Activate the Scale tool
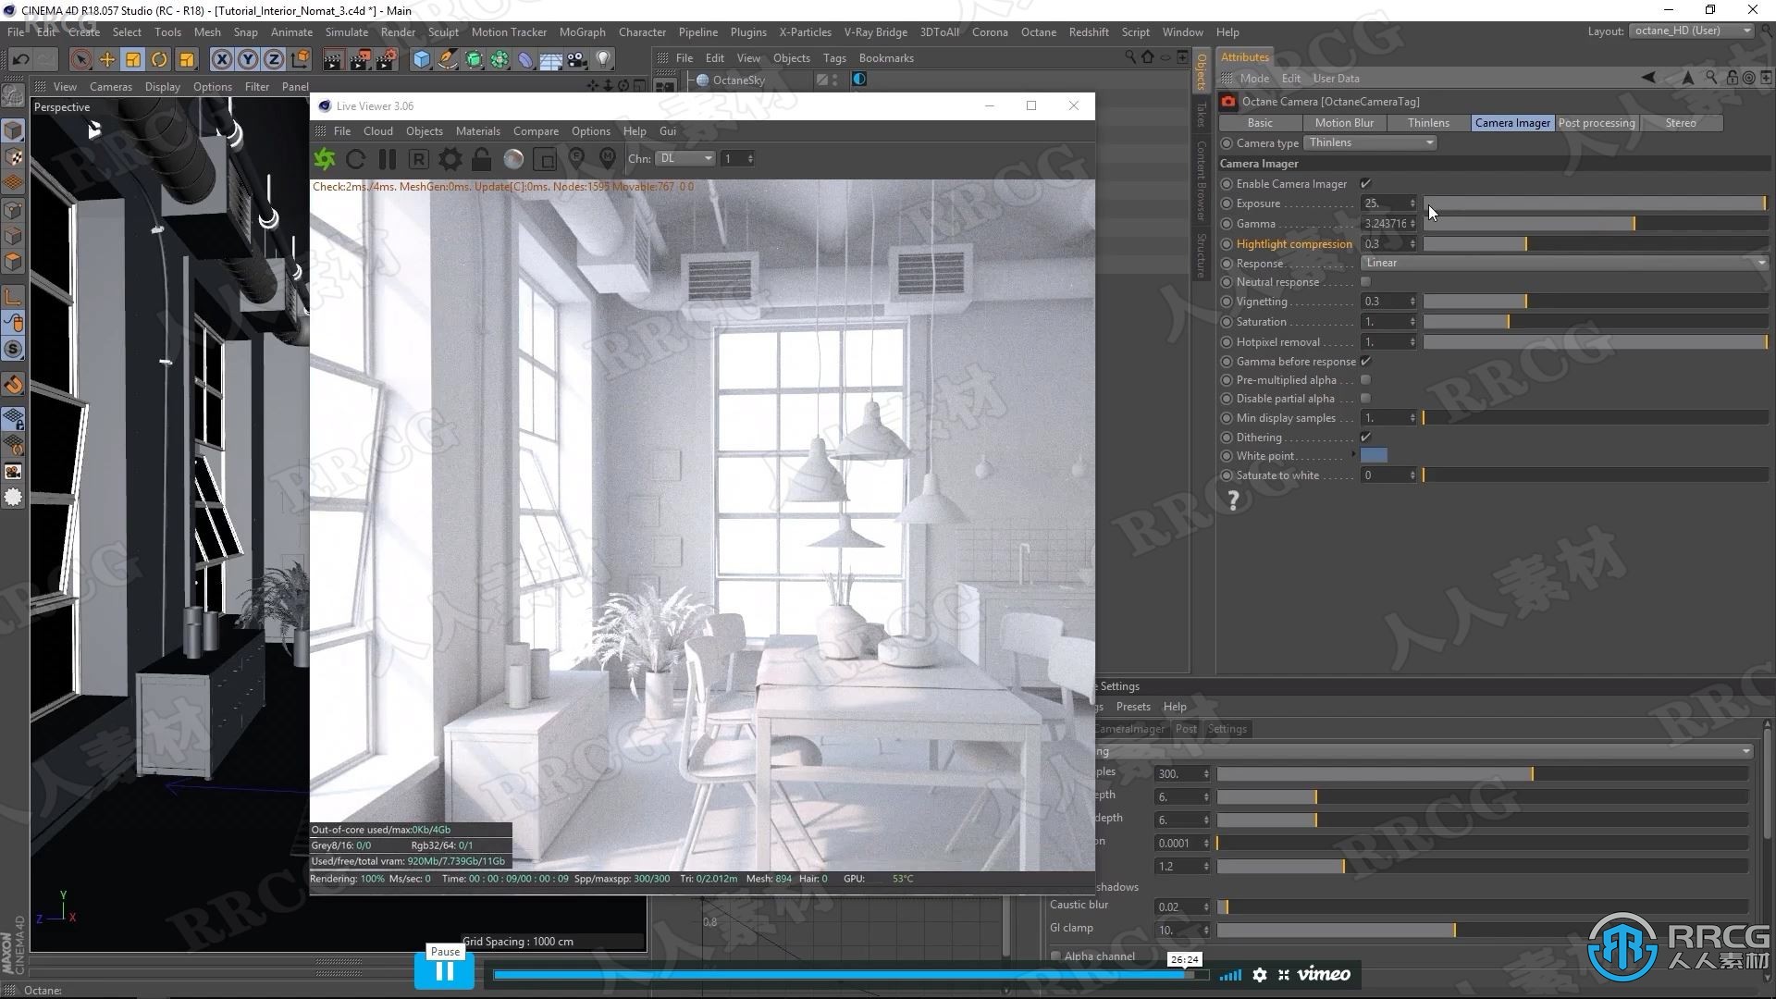Screen dimensions: 1776x999 pos(133,59)
